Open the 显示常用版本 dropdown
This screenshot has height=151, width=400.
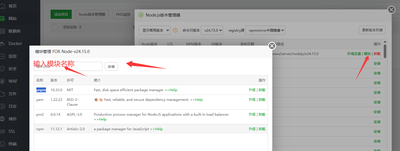[x=155, y=30]
